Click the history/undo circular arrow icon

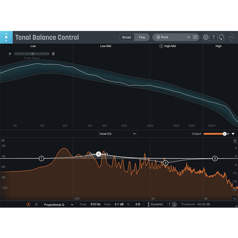(x=221, y=37)
